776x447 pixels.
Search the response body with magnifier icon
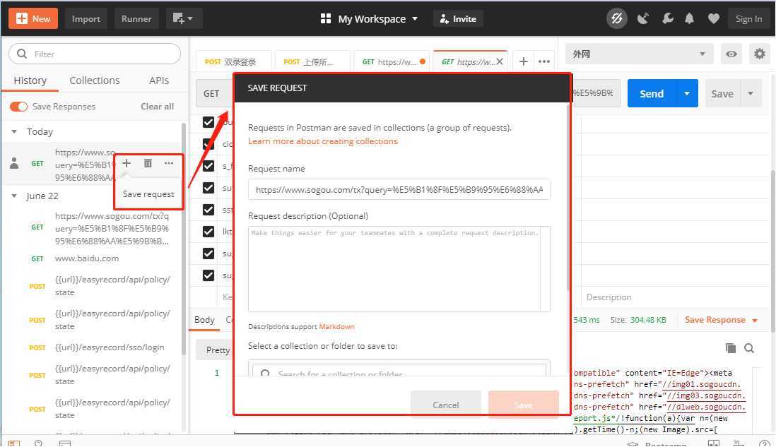click(749, 348)
